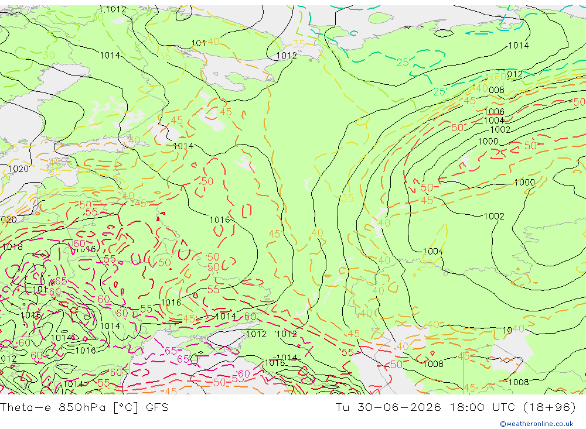Click the 008 isobar label

[496, 90]
